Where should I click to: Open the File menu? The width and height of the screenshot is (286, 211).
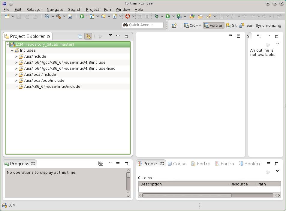click(6, 10)
